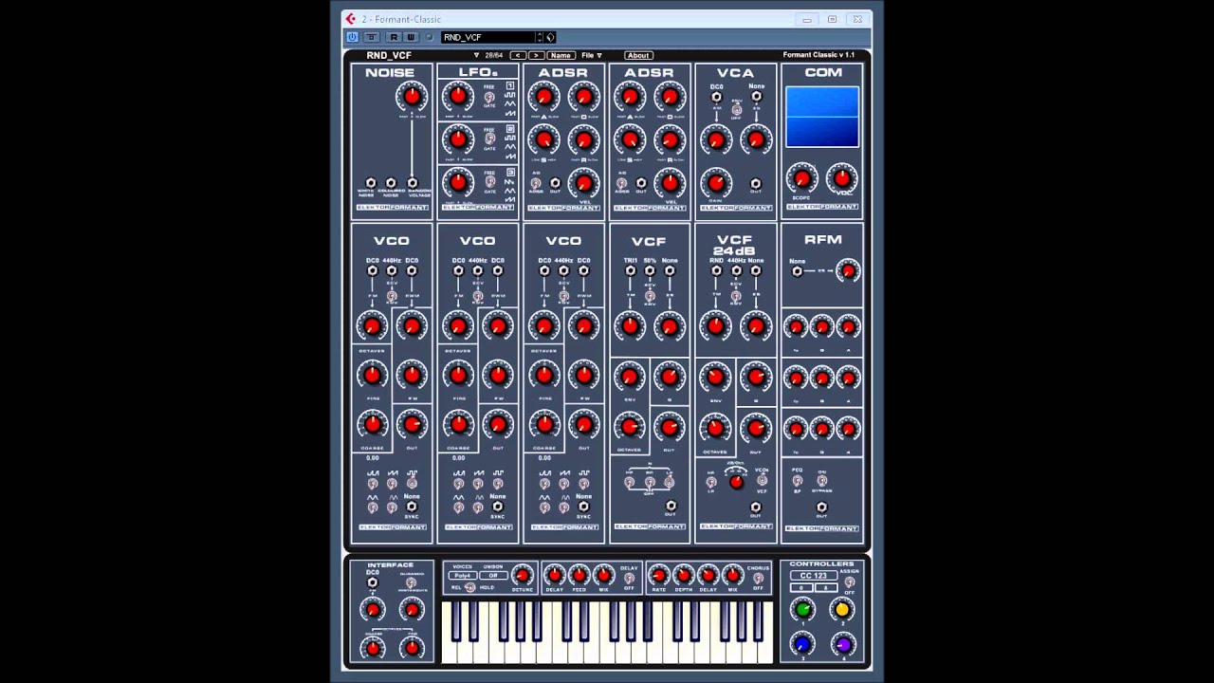Open the Unison Off selector

coord(492,576)
